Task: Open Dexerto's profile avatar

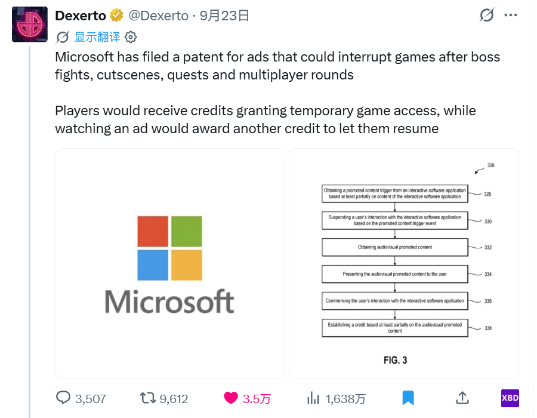Action: coord(30,24)
